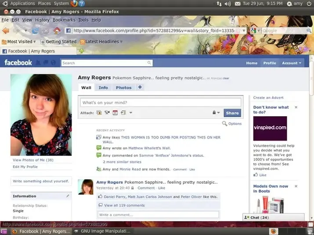
Task: Open the back/forward history dropdown arrow
Action: (x=26, y=31)
